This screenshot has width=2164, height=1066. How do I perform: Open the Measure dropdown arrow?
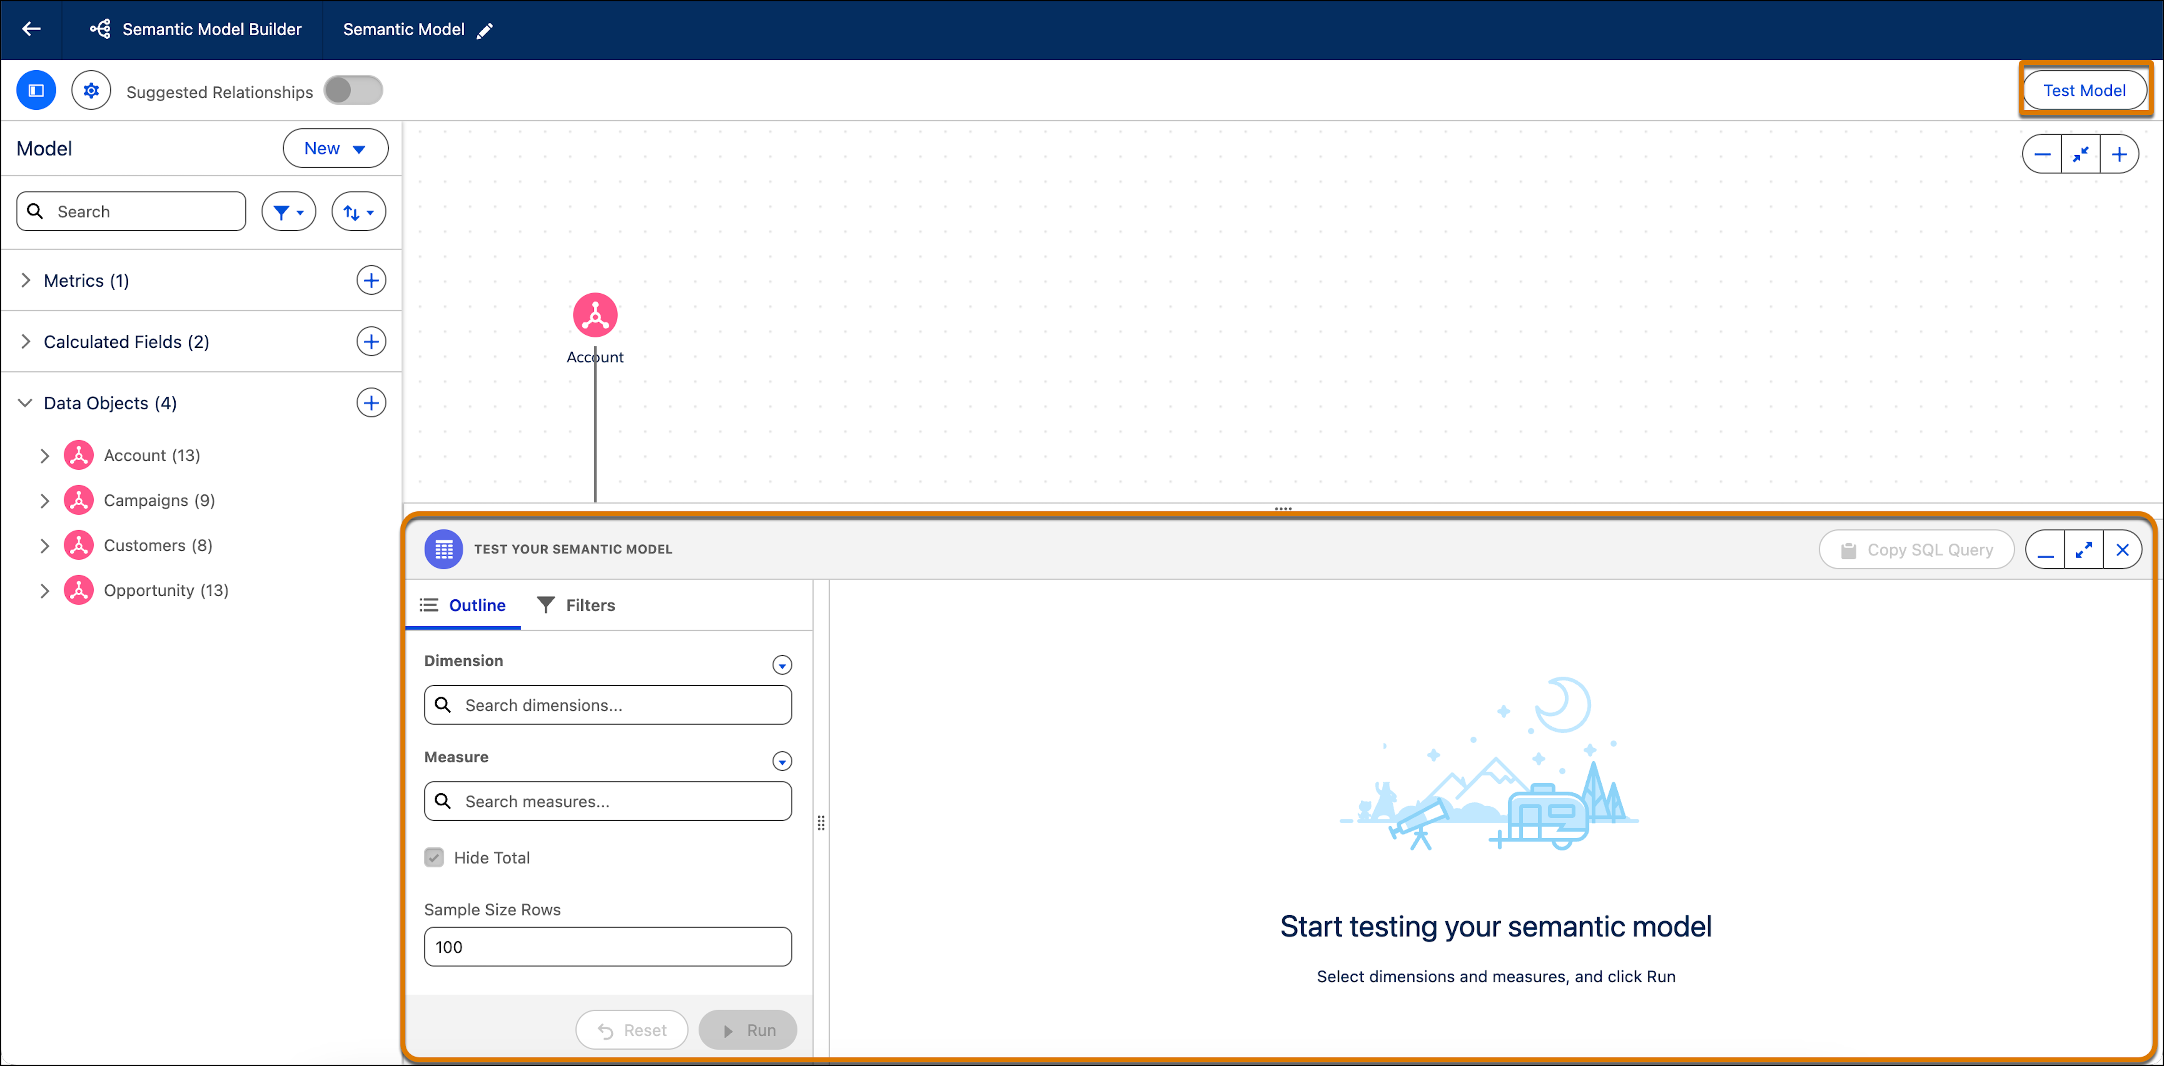[x=782, y=761]
